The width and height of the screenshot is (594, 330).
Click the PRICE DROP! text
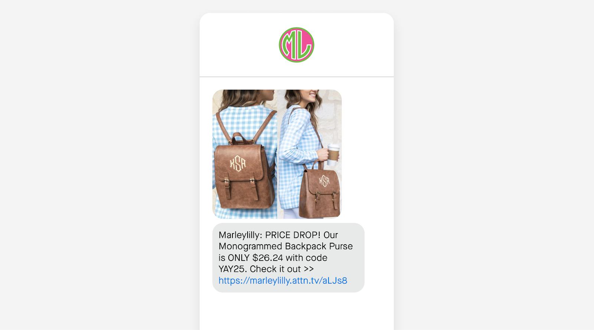293,235
